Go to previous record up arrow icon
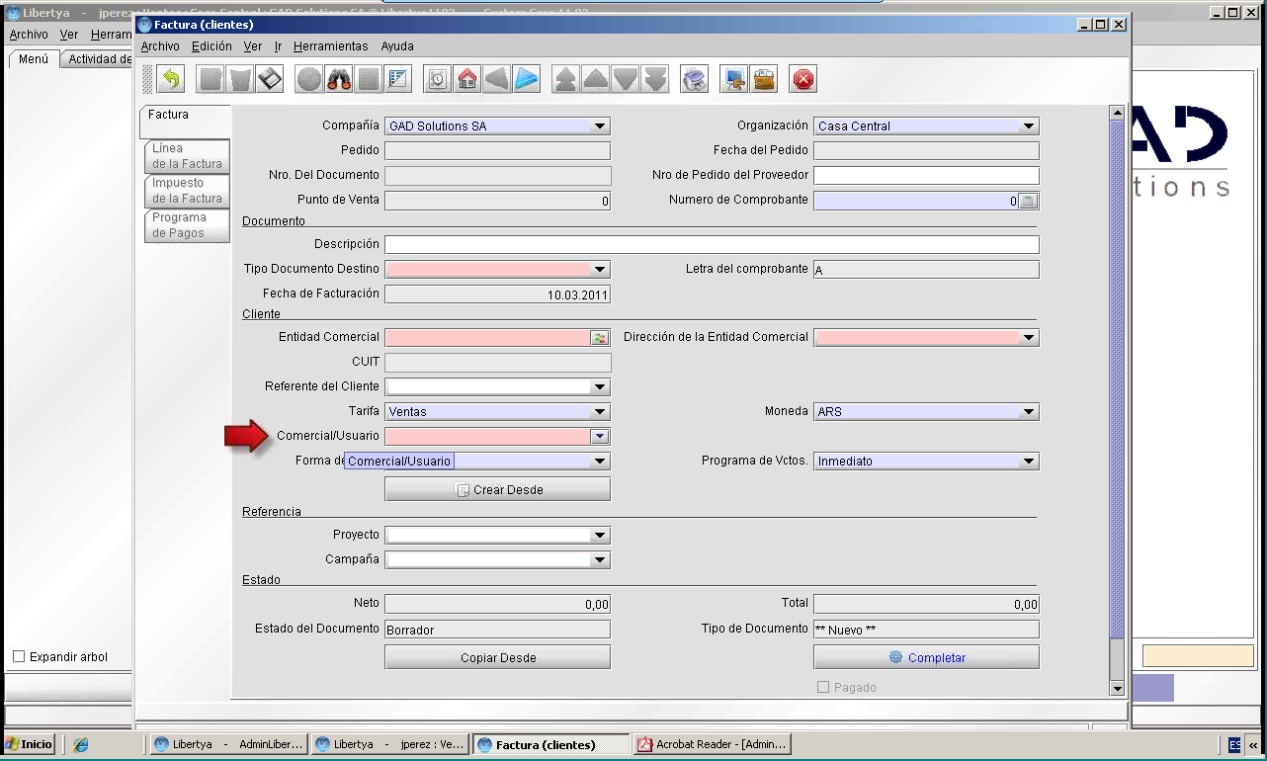Image resolution: width=1267 pixels, height=761 pixels. 596,79
